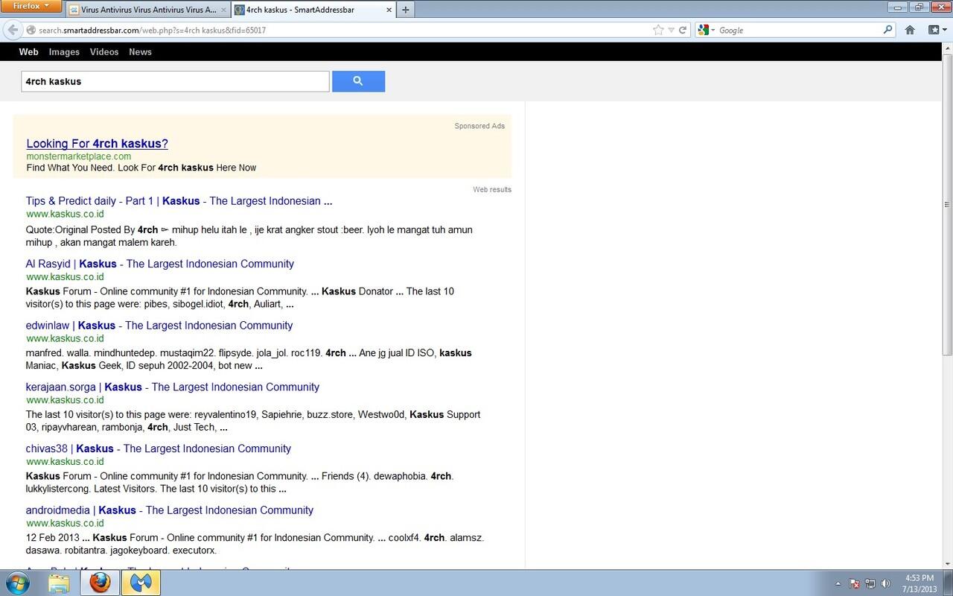The height and width of the screenshot is (596, 953).
Task: Open the Al Rasyid Kaskus result
Action: 159,264
